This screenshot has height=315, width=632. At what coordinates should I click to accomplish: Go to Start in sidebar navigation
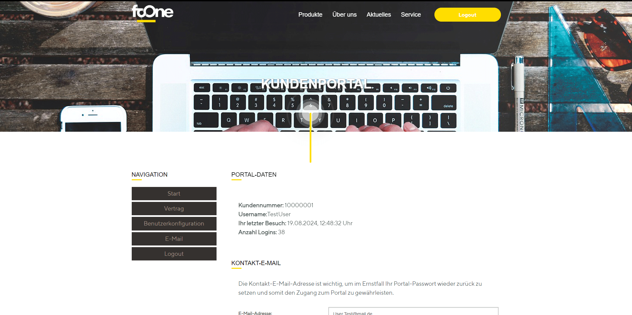(174, 194)
